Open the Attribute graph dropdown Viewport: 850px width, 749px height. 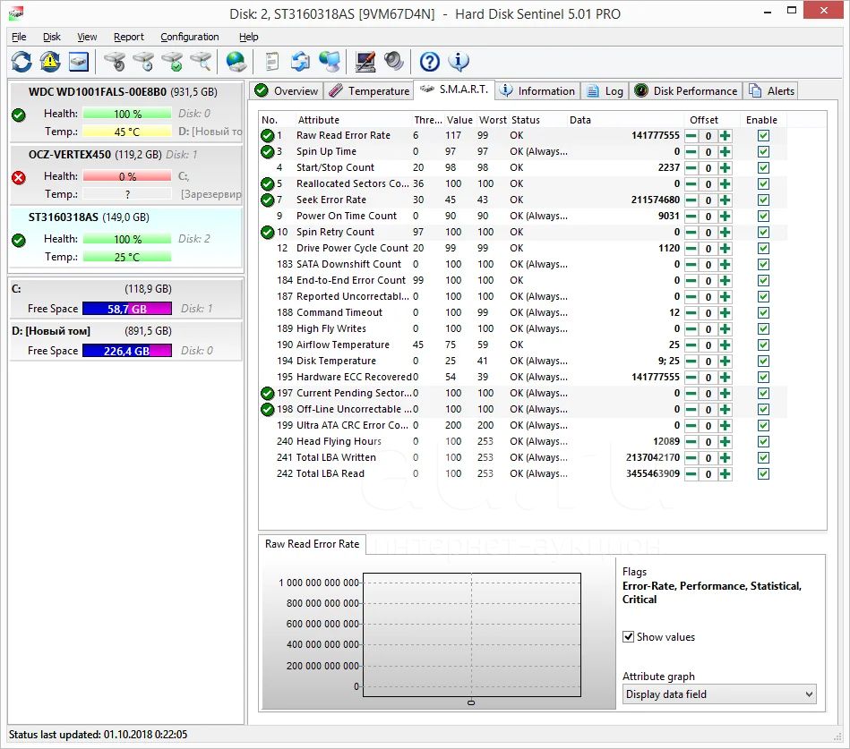tap(719, 694)
